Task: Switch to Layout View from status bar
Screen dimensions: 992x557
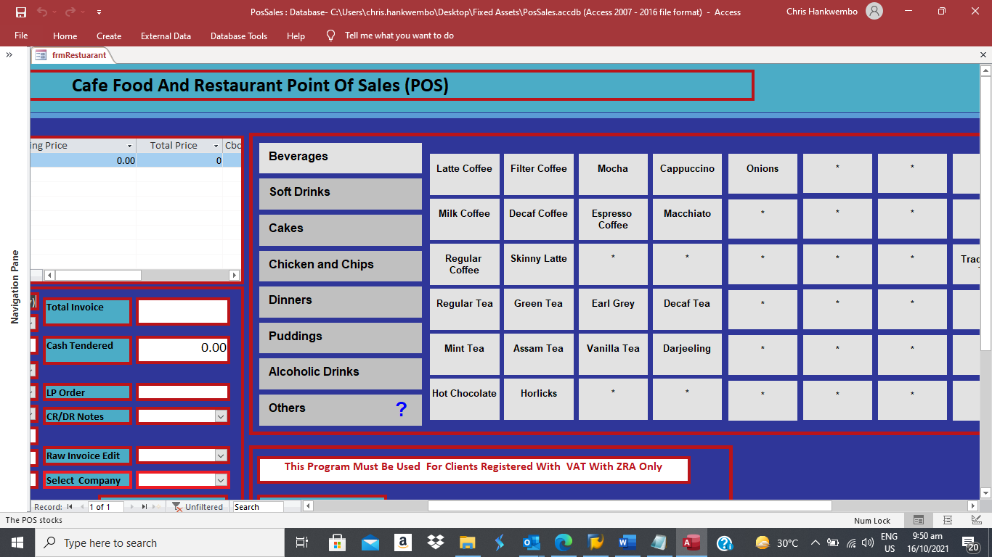Action: tap(947, 520)
